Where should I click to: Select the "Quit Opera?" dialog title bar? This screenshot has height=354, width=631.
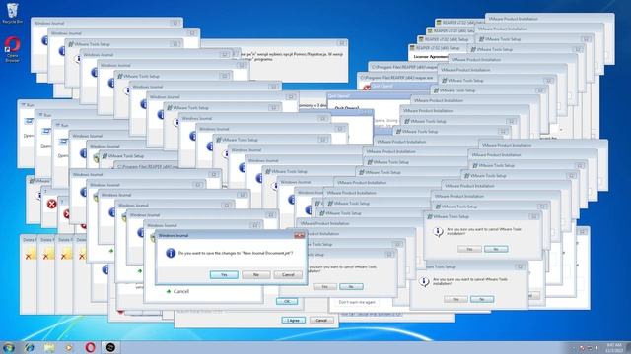[370, 96]
